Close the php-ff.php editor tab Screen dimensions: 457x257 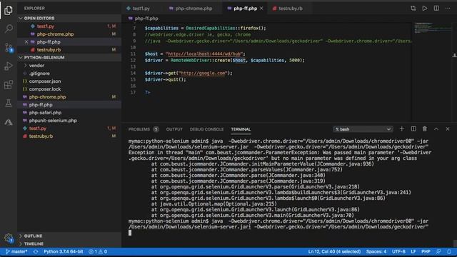pos(261,9)
